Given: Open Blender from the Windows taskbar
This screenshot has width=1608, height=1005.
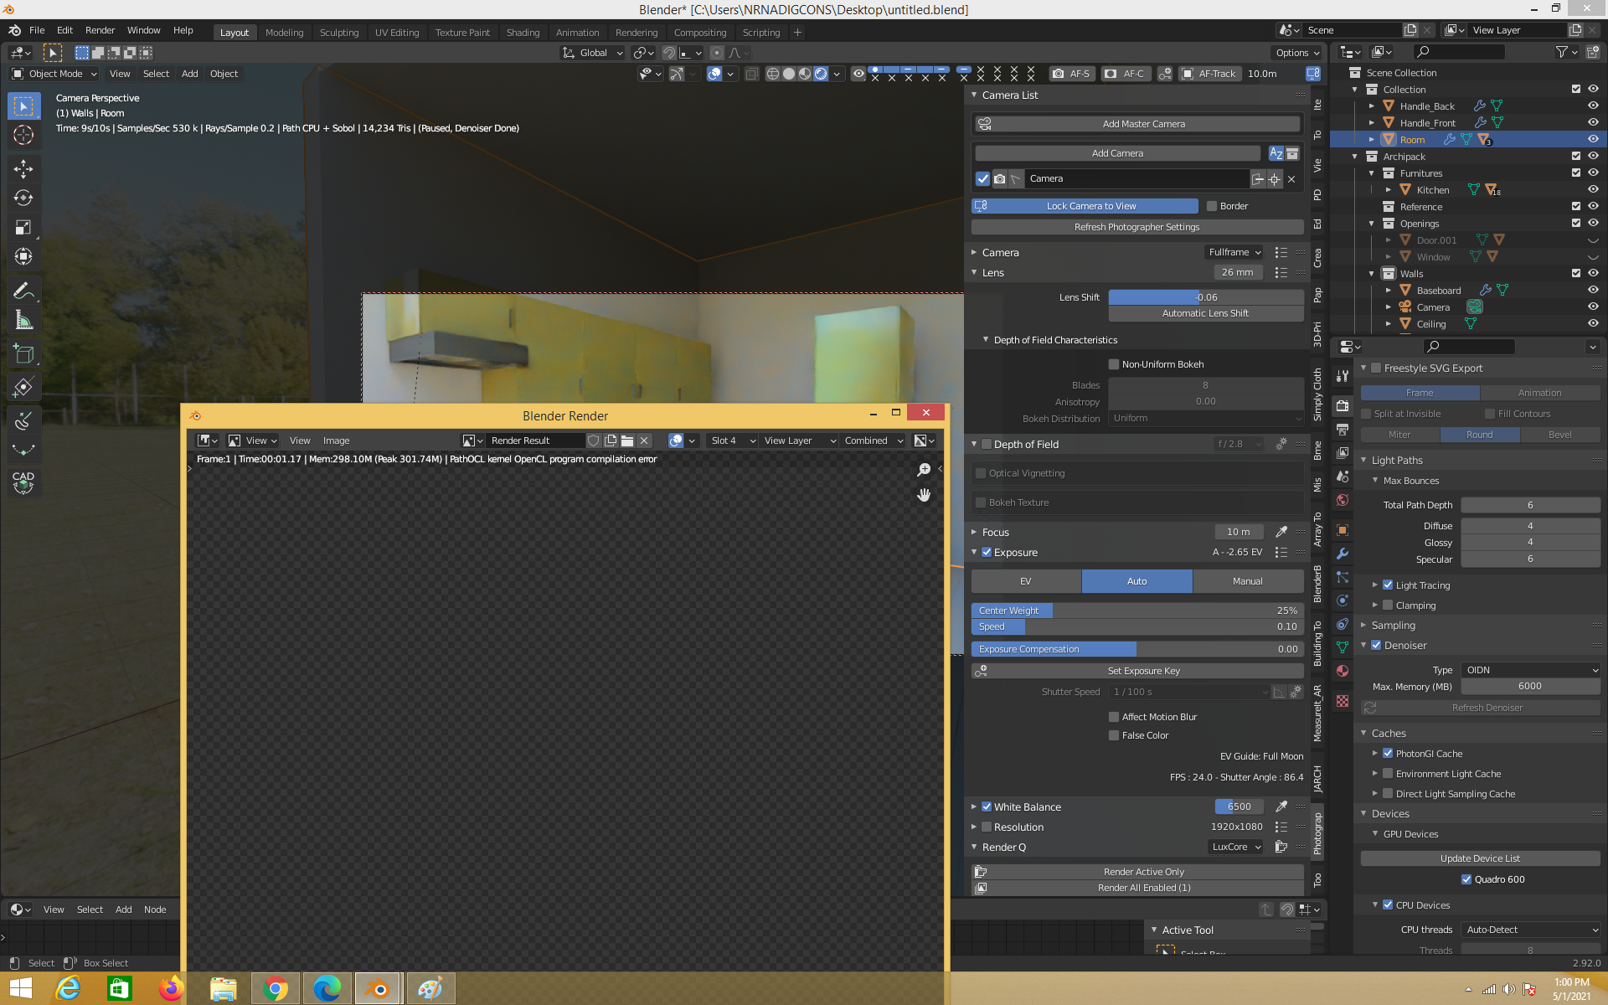Looking at the screenshot, I should [x=379, y=989].
